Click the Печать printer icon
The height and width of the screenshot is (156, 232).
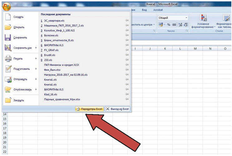[8, 58]
